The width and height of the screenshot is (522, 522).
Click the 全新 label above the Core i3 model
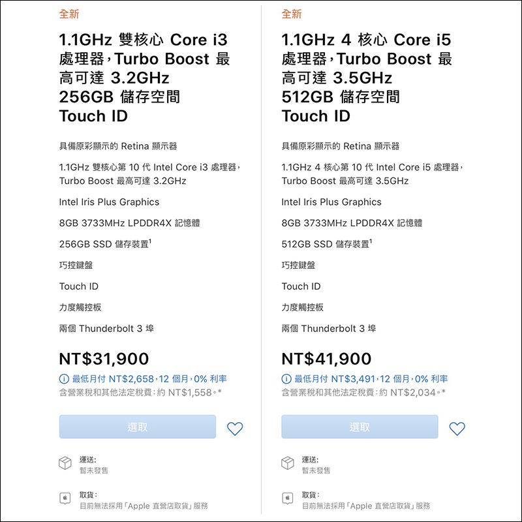tap(69, 14)
